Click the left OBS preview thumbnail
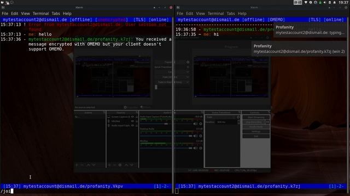 click(113, 77)
